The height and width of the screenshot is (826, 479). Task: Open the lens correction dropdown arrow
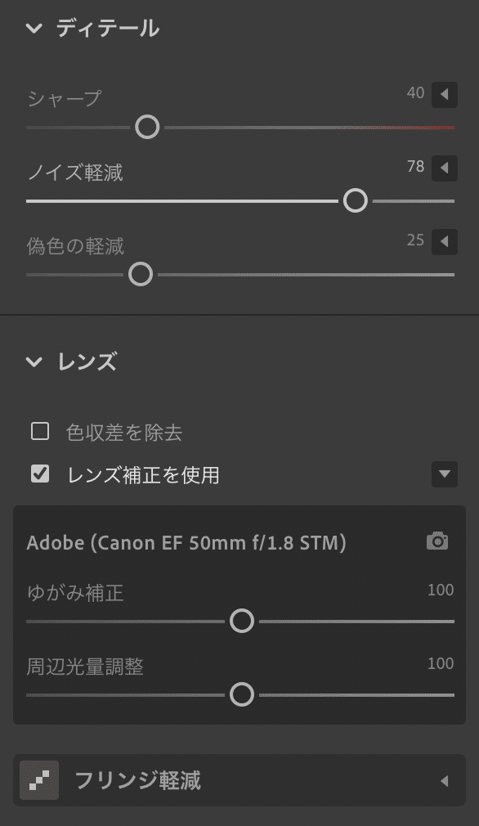click(445, 474)
